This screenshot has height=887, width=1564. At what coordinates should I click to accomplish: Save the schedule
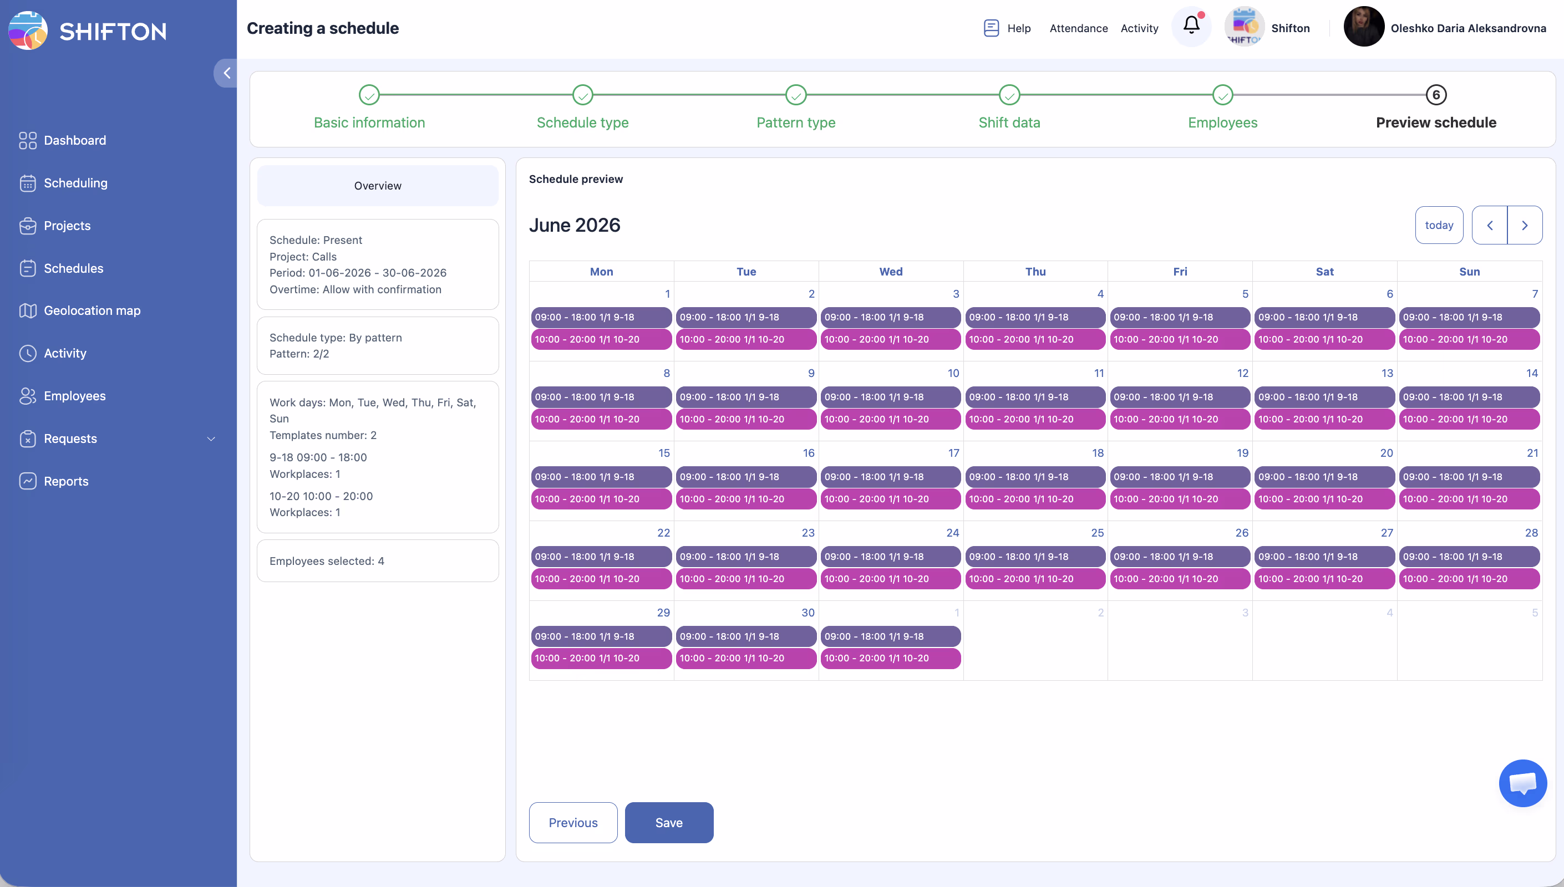click(668, 823)
